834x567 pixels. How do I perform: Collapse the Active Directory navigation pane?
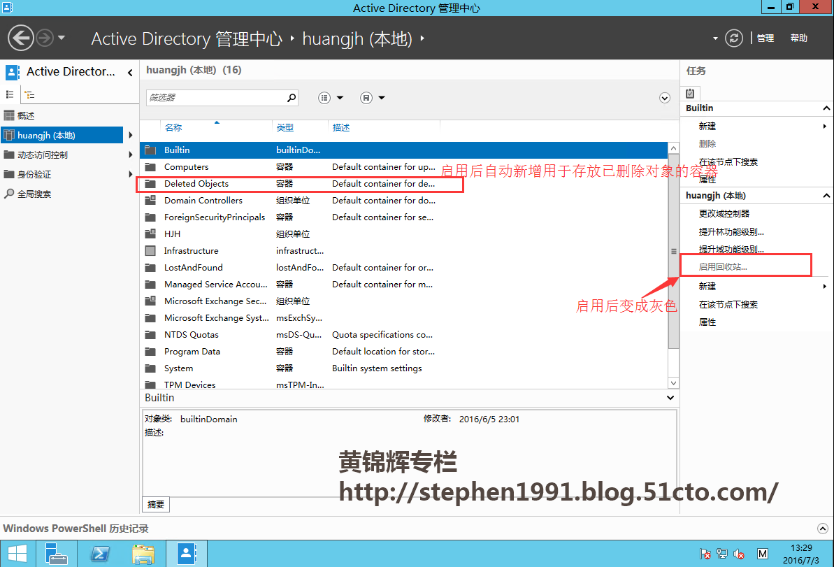[x=130, y=72]
